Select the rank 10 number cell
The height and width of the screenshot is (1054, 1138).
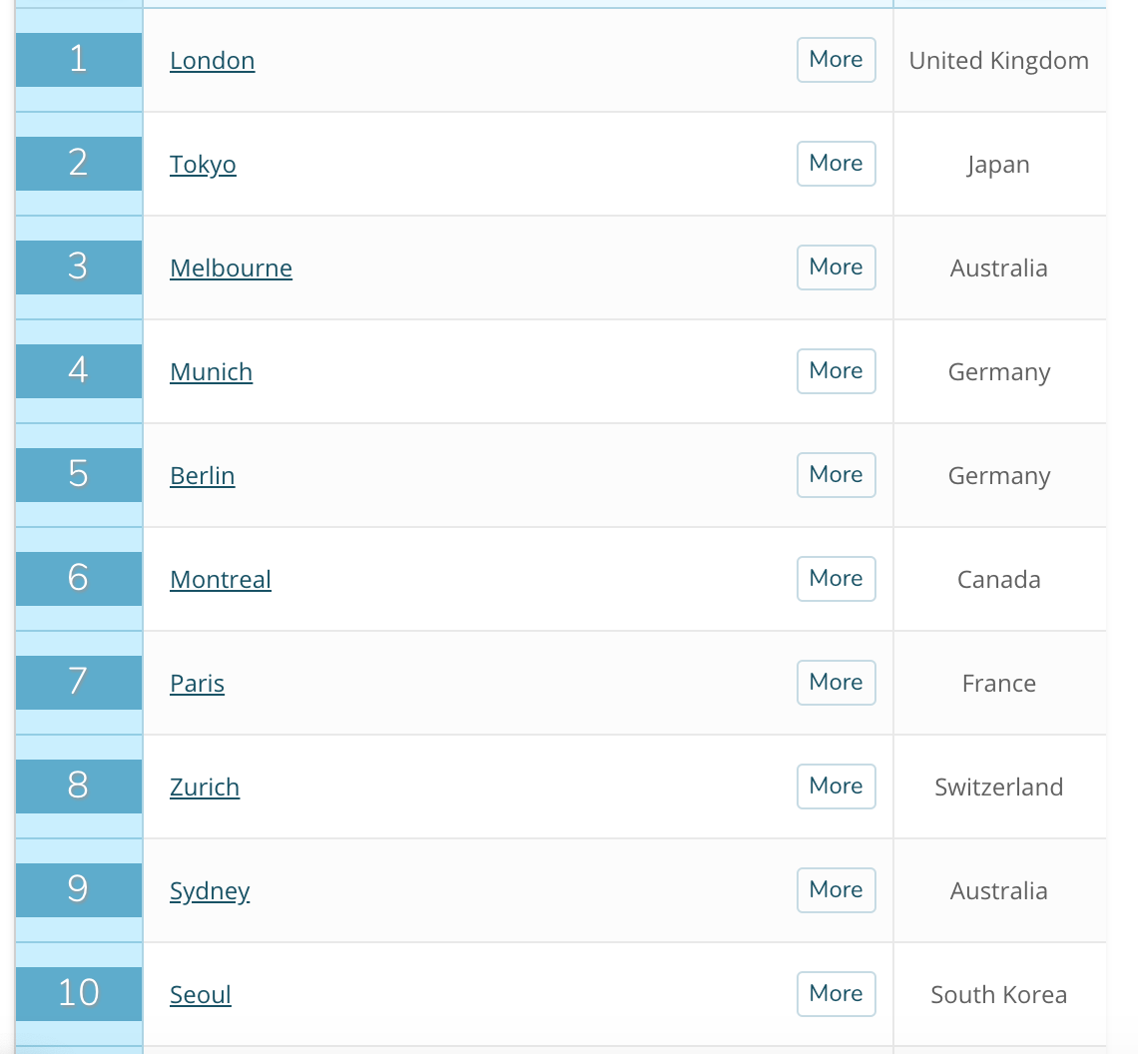[x=78, y=993]
